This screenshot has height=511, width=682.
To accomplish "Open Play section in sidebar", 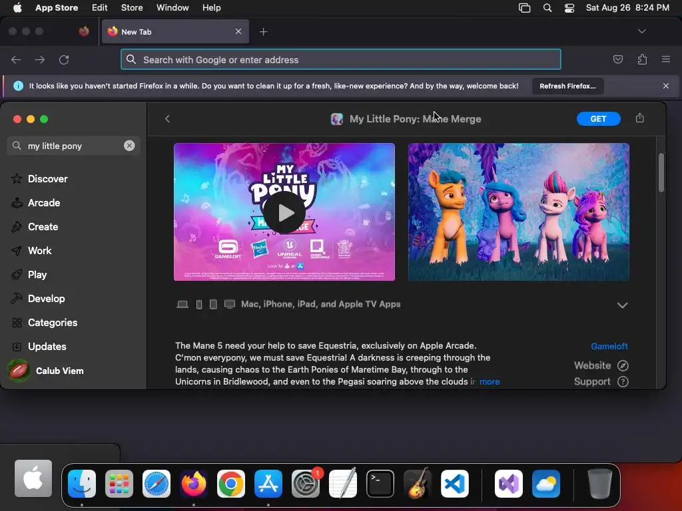I will (x=37, y=274).
